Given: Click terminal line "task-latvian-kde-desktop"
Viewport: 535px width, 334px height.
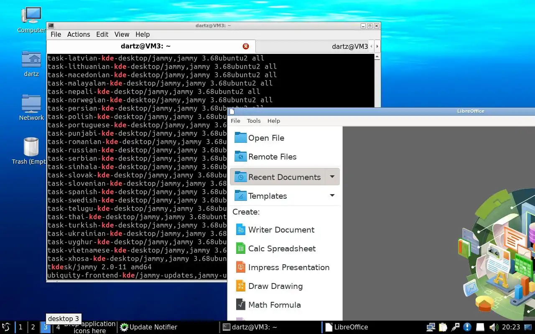Looking at the screenshot, I should point(156,58).
